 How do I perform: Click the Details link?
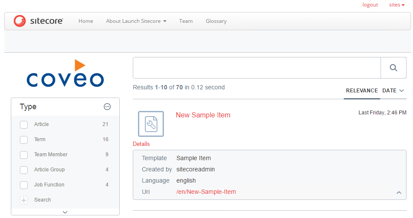pos(141,144)
